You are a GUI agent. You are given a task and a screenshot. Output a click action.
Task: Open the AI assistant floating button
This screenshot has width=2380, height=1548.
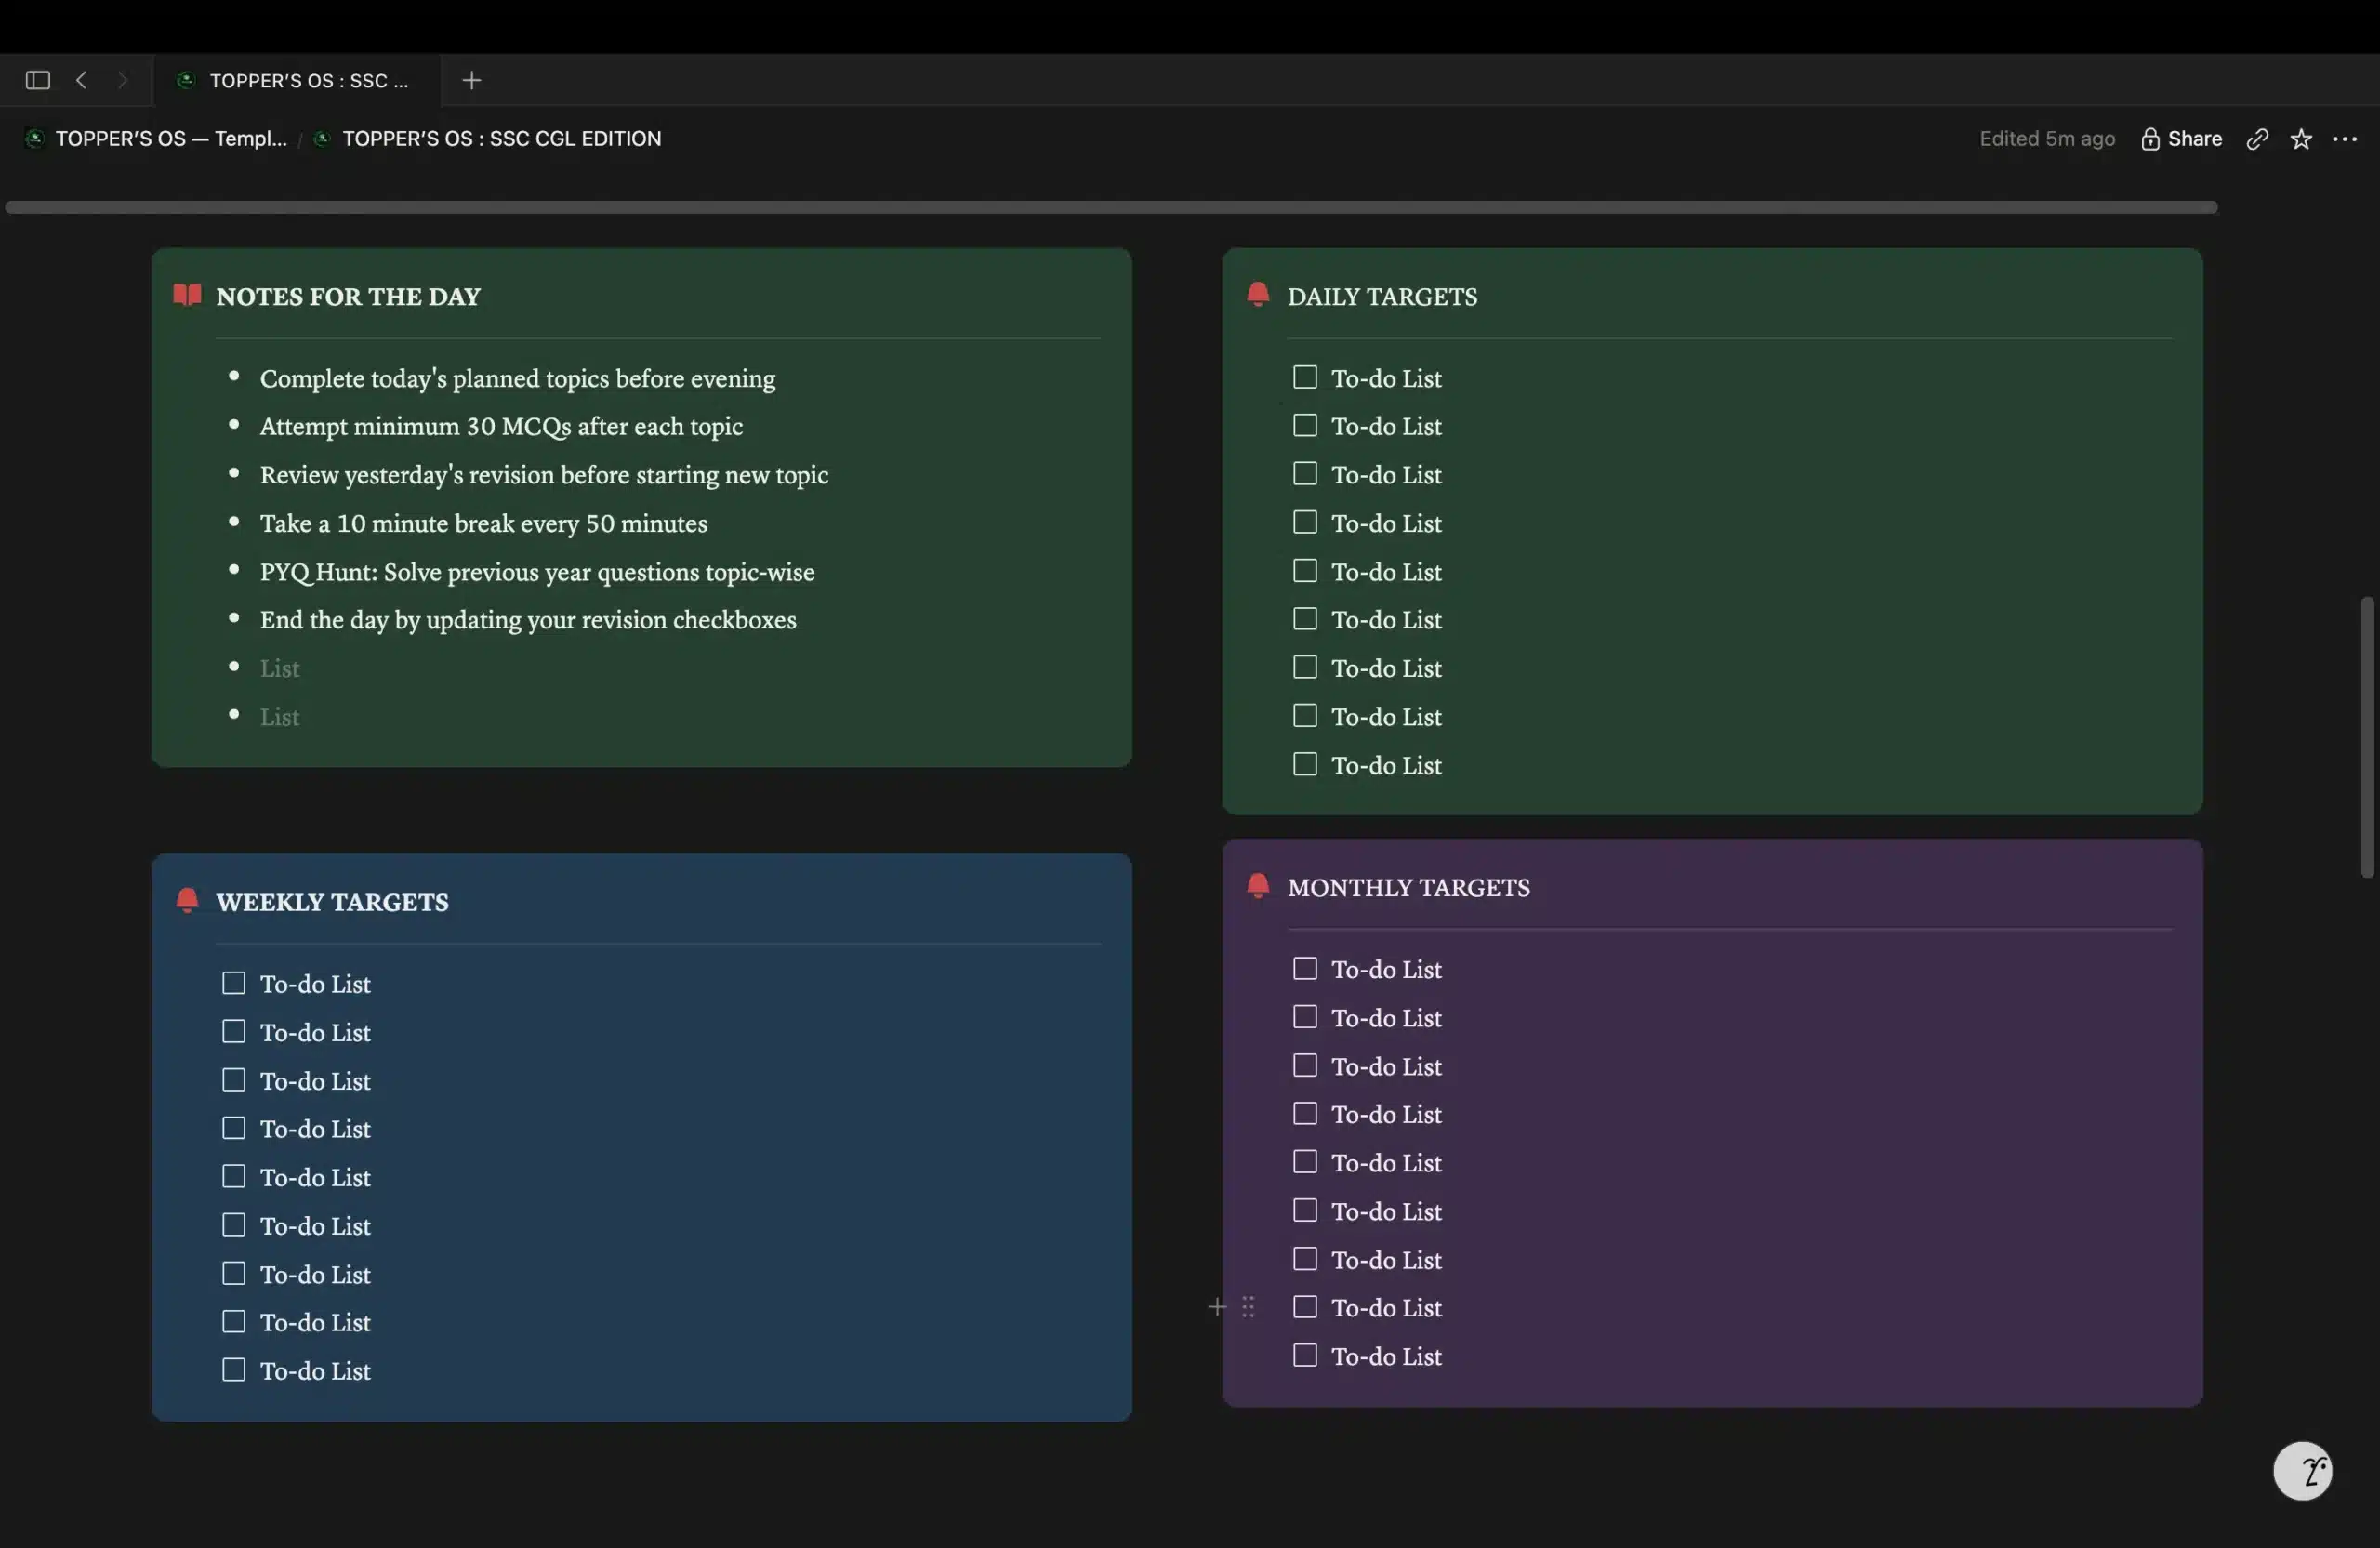[x=2302, y=1471]
